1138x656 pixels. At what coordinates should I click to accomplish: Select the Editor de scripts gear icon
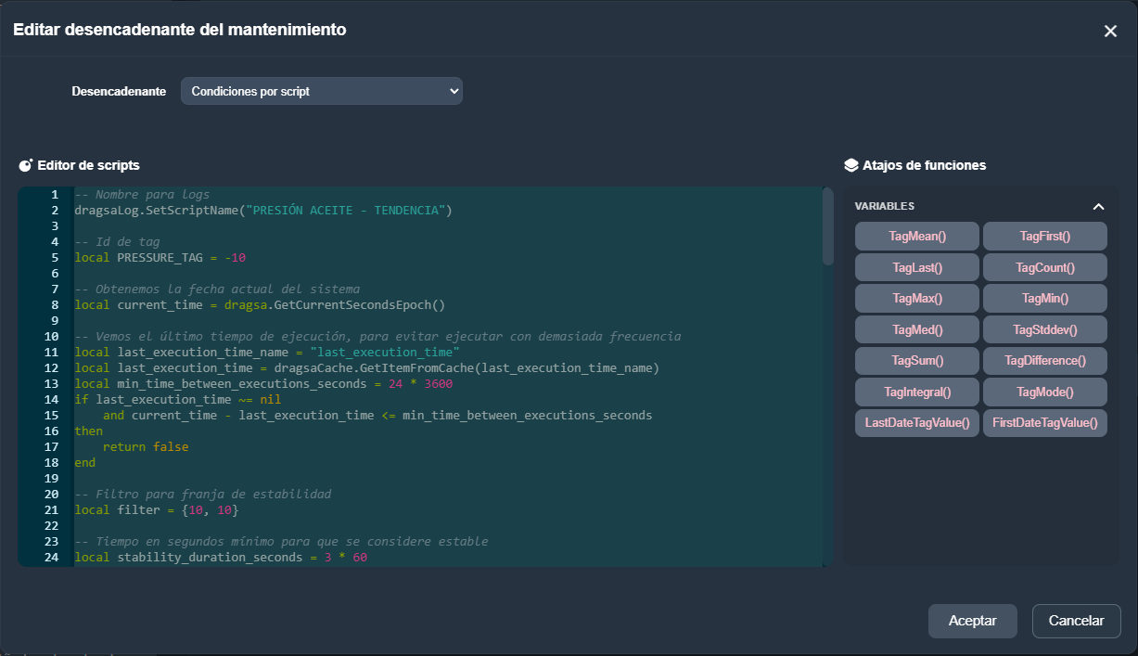pos(25,165)
